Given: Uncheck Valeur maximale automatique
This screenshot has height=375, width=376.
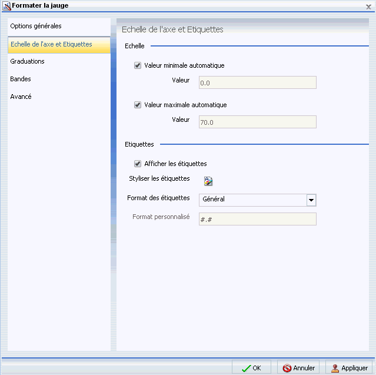Looking at the screenshot, I should [138, 105].
